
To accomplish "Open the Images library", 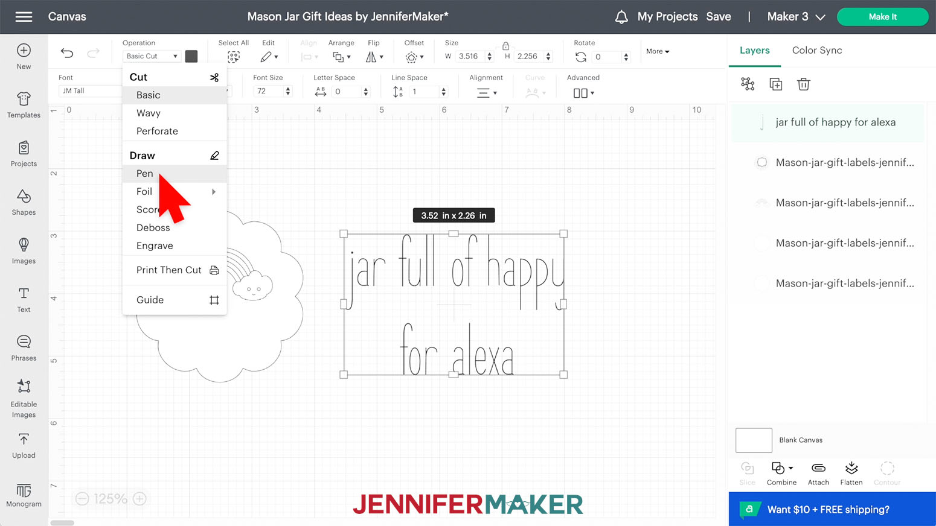I will point(24,251).
